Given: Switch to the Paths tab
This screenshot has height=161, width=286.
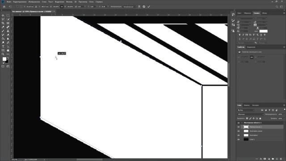Looking at the screenshot, I should pyautogui.click(x=255, y=106).
